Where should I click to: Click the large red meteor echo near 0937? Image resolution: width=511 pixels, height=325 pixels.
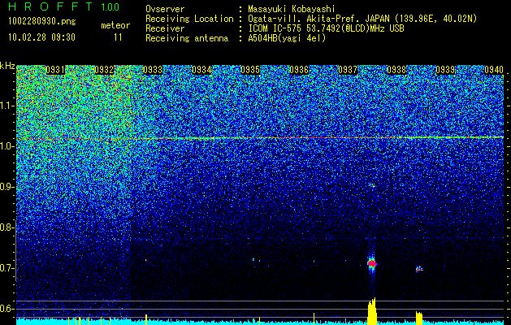pyautogui.click(x=372, y=263)
